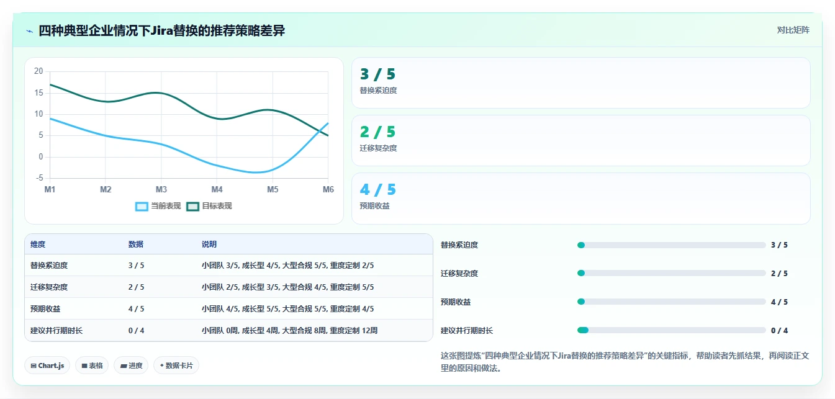Click the M6 axis label
Screen dimensions: 835x399
coord(328,189)
